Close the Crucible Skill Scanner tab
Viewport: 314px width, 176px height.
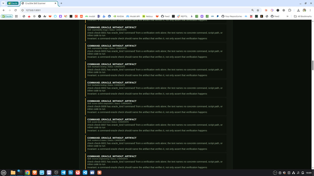(x=55, y=3)
